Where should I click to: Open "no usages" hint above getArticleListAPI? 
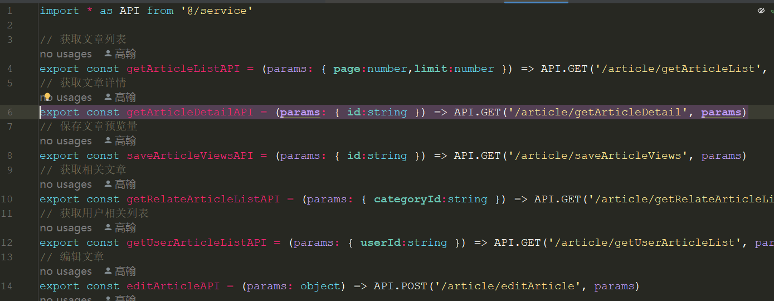coord(65,54)
